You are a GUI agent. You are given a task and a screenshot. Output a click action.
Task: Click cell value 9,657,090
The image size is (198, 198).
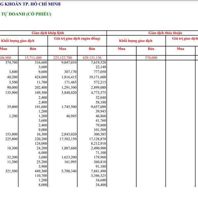[98, 107]
